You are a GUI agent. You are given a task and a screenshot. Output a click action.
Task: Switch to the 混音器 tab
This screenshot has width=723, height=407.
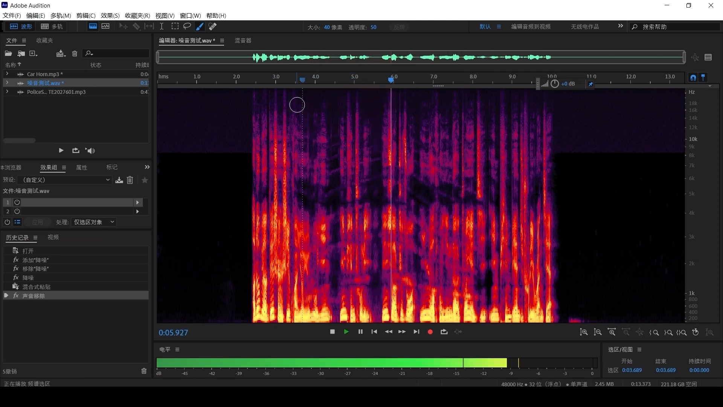(x=243, y=41)
